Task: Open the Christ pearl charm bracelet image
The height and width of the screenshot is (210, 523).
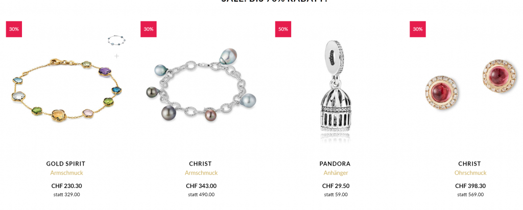Action: point(200,85)
